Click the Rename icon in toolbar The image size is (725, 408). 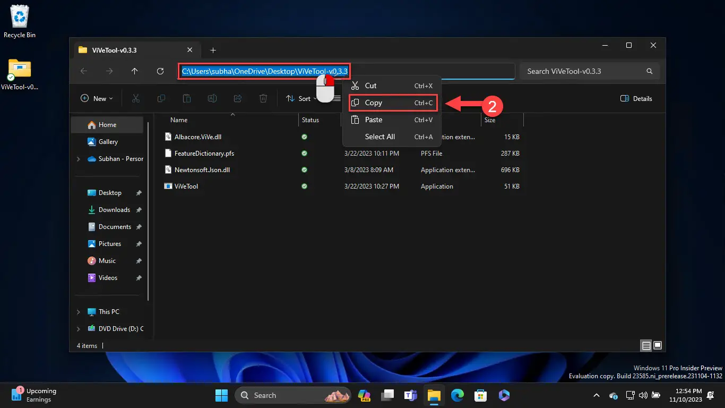pyautogui.click(x=212, y=98)
